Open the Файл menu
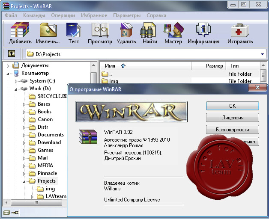 point(11,15)
